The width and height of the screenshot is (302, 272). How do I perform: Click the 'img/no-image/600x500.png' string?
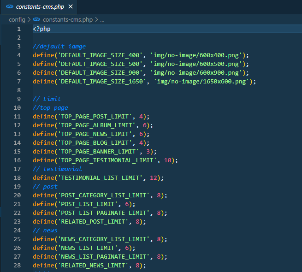coord(196,64)
